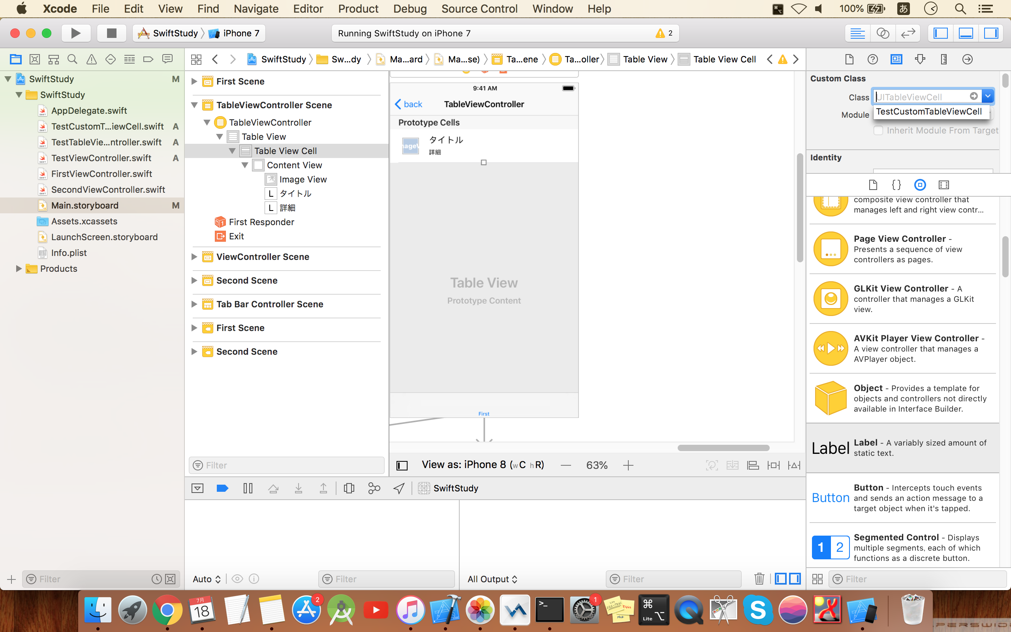Click the View as: iPhone 8 button
This screenshot has width=1011, height=632.
point(483,465)
